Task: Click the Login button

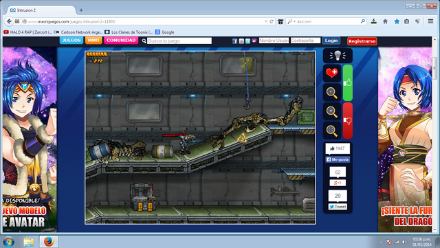Action: [x=331, y=41]
